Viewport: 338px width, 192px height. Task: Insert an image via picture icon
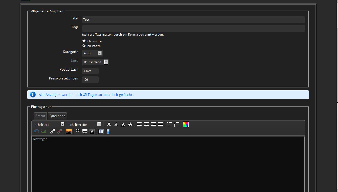[69, 131]
